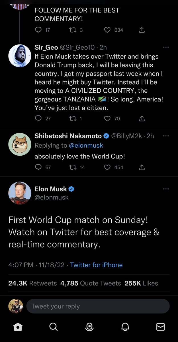Open more options on Sir_Geo's tweet
178x342 pixels.
pos(166,48)
